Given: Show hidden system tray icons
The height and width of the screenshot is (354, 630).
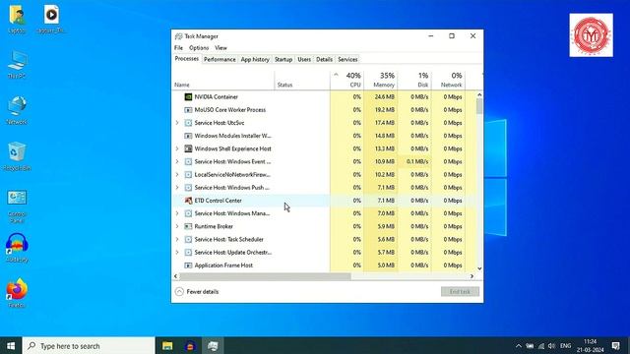Looking at the screenshot, I should pos(519,346).
